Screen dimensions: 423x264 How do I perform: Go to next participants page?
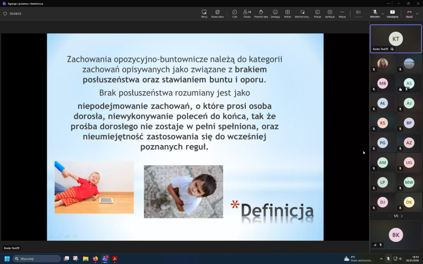[x=402, y=216]
